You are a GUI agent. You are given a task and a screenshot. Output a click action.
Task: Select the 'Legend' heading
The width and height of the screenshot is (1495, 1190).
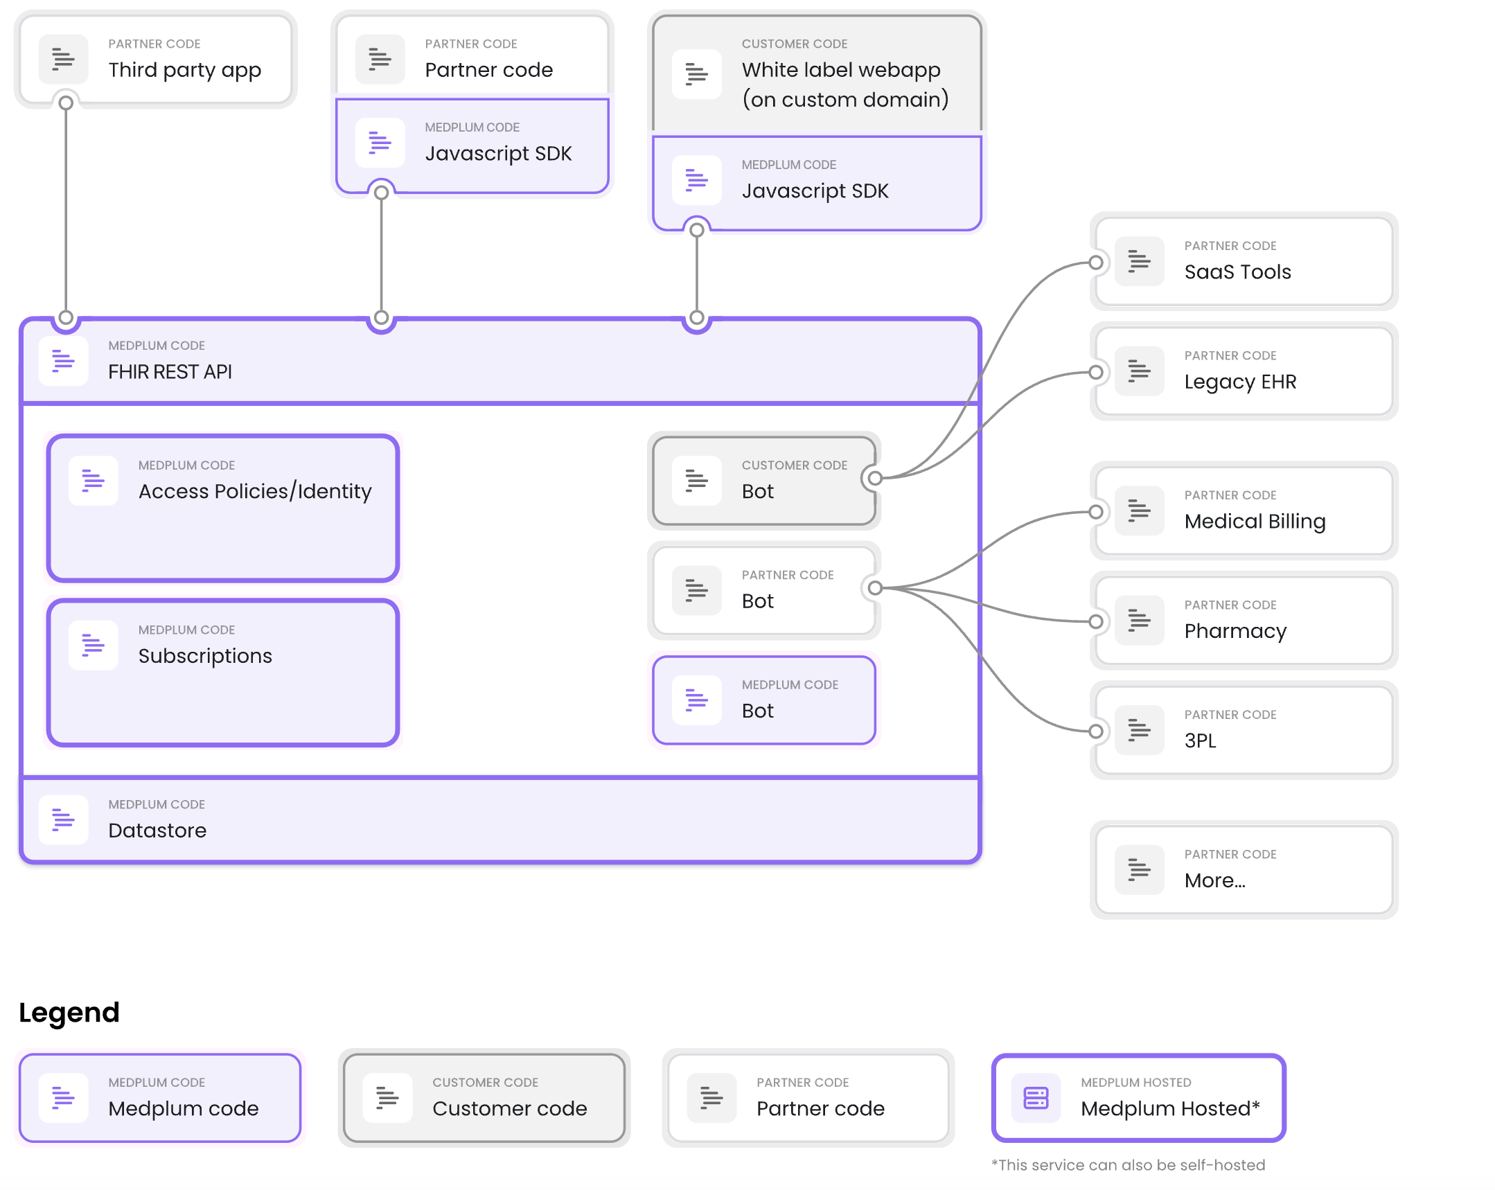tap(69, 1013)
